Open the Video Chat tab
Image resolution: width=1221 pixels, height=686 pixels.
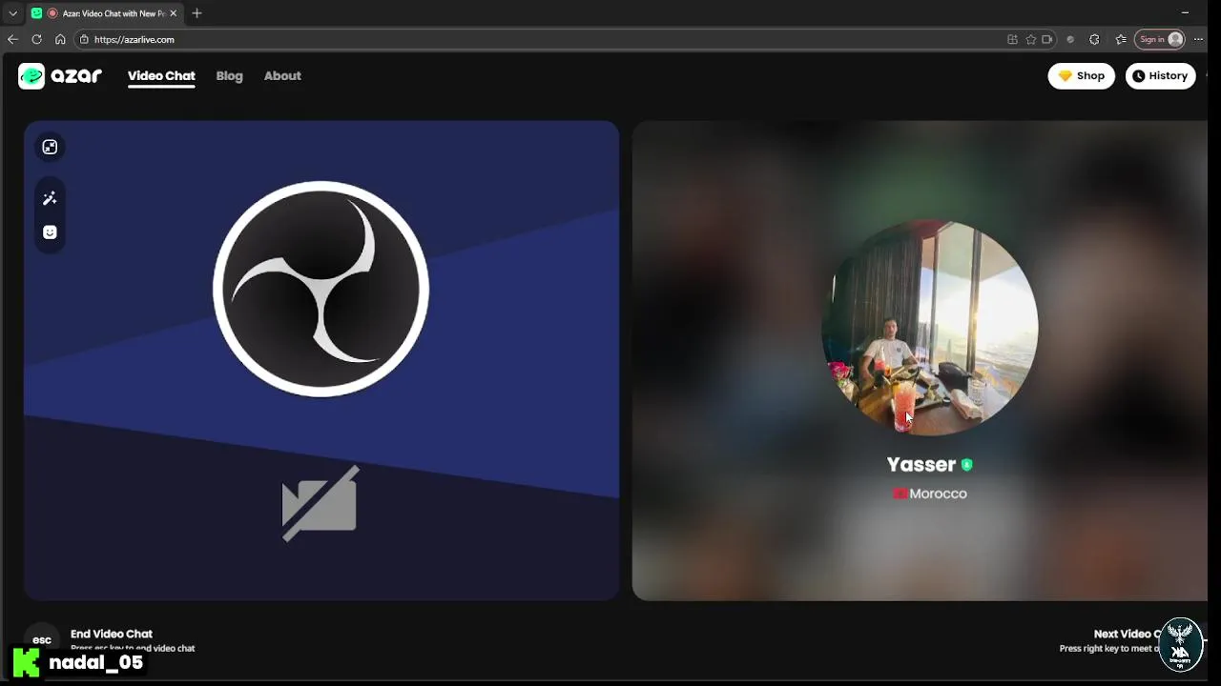(x=161, y=76)
